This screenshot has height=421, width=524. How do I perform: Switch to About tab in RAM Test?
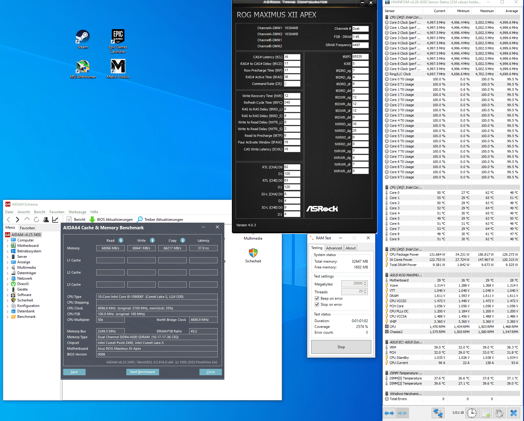pyautogui.click(x=351, y=248)
